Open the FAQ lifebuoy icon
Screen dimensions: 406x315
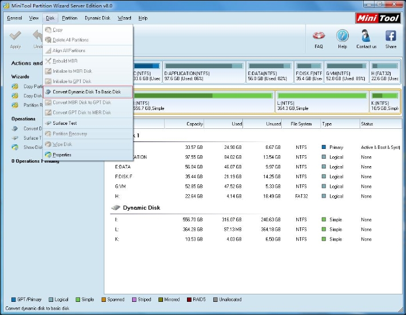coord(319,36)
